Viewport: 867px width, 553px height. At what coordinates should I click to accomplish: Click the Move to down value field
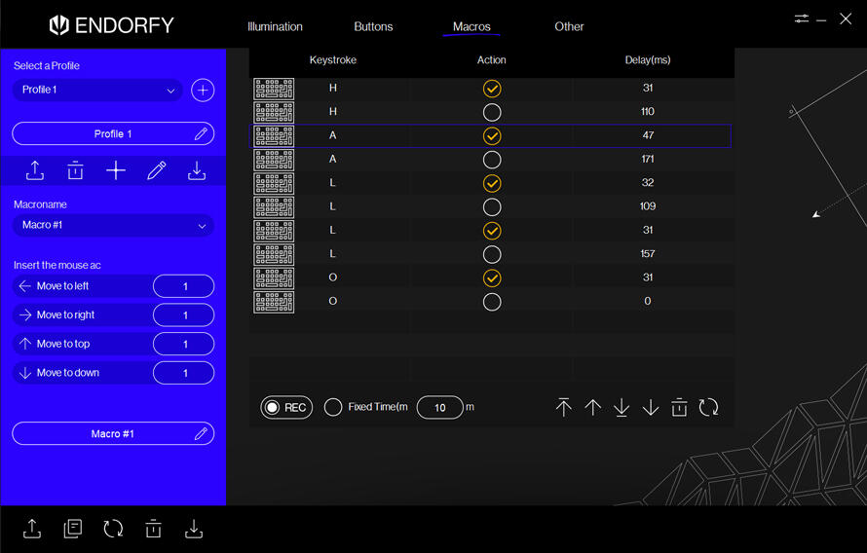(x=183, y=373)
